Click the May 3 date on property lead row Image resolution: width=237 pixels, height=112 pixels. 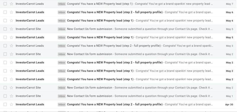tap(229, 46)
